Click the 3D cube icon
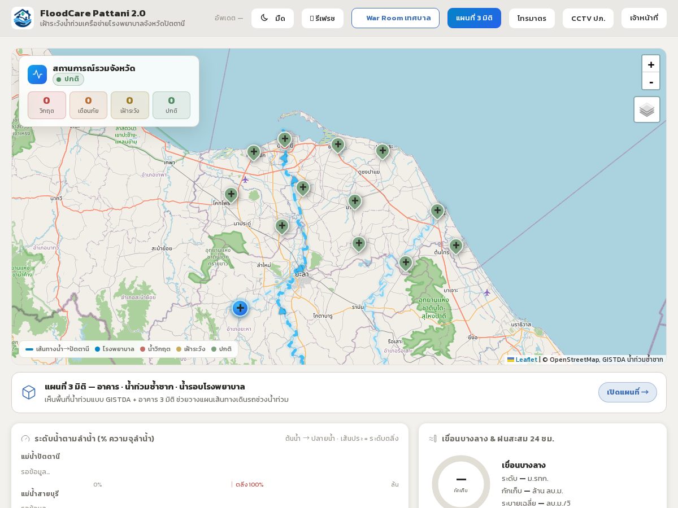Image resolution: width=678 pixels, height=508 pixels. coord(29,392)
